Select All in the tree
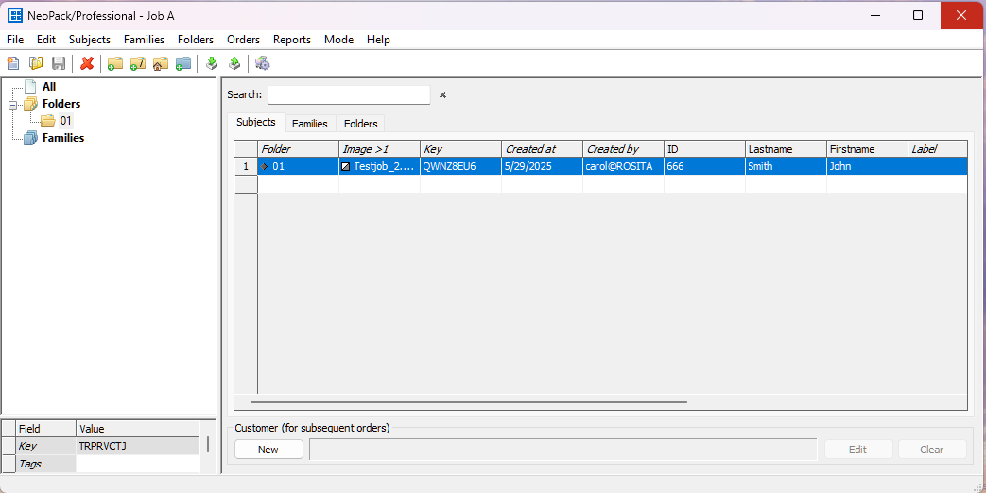Image resolution: width=986 pixels, height=493 pixels. (x=48, y=87)
